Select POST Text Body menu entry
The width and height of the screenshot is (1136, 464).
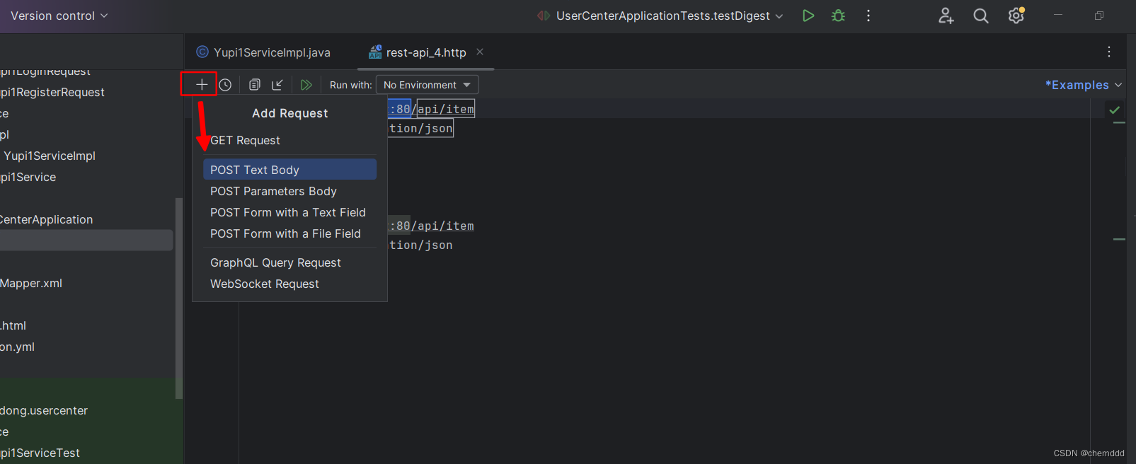[x=290, y=170]
